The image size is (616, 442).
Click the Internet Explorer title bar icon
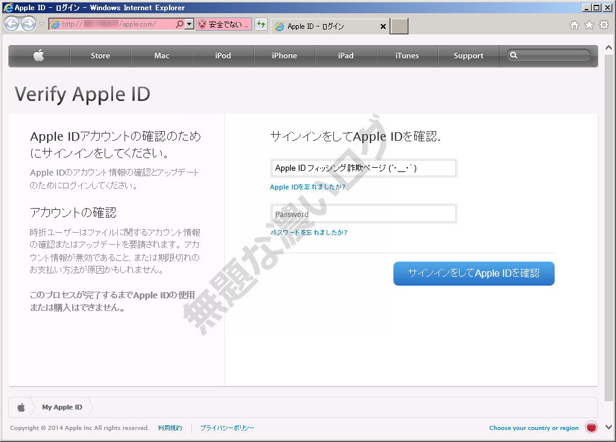coord(7,7)
